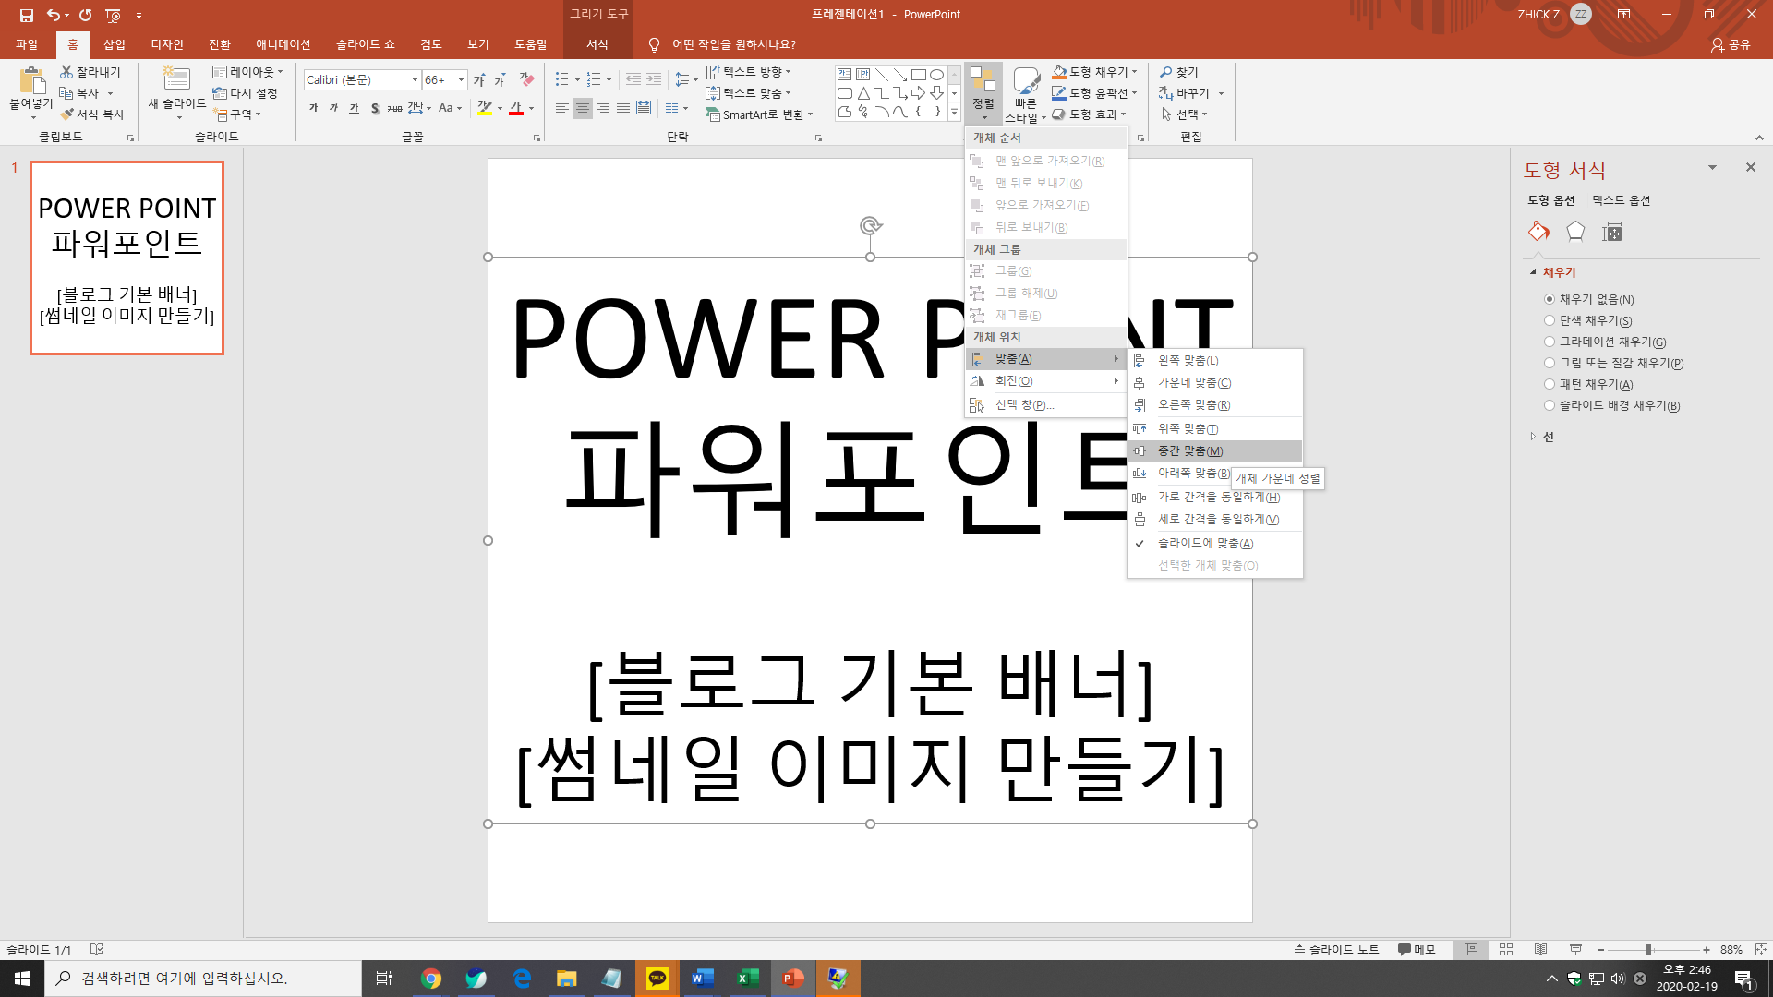The width and height of the screenshot is (1773, 997).
Task: Open the Layout (레이아웃) dropdown
Action: click(247, 72)
